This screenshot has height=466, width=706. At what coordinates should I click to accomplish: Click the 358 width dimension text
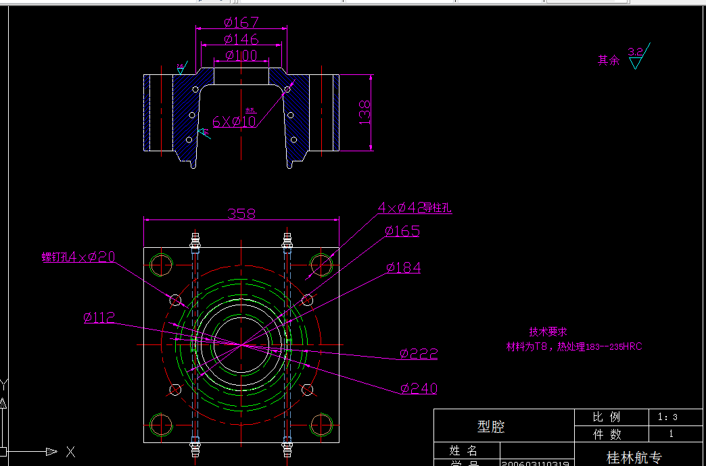pyautogui.click(x=241, y=213)
